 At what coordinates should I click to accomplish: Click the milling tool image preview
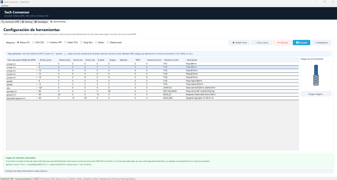(x=316, y=76)
